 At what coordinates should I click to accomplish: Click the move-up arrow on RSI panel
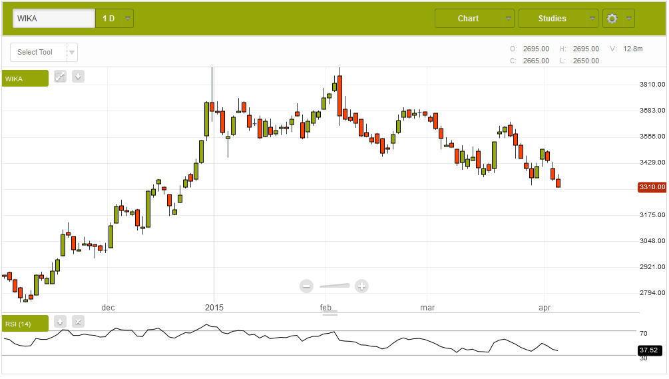point(60,322)
